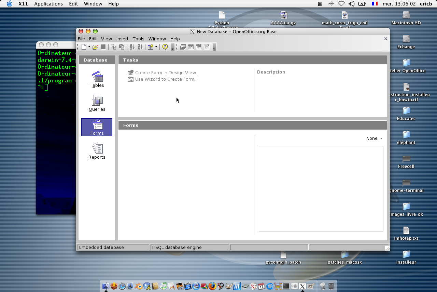Click Use Wizard to Create Form
Image resolution: width=437 pixels, height=292 pixels.
click(x=163, y=79)
